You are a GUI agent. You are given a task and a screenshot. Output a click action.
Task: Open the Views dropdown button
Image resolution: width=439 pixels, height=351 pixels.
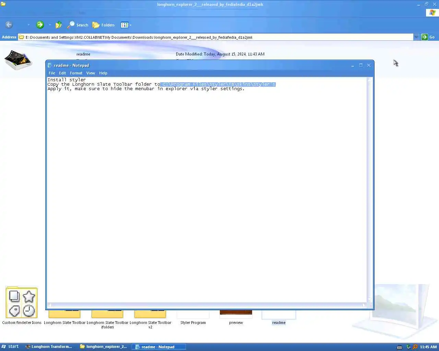pyautogui.click(x=126, y=25)
